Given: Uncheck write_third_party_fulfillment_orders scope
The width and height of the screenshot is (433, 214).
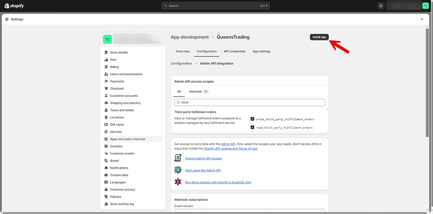Looking at the screenshot, I should (x=252, y=119).
